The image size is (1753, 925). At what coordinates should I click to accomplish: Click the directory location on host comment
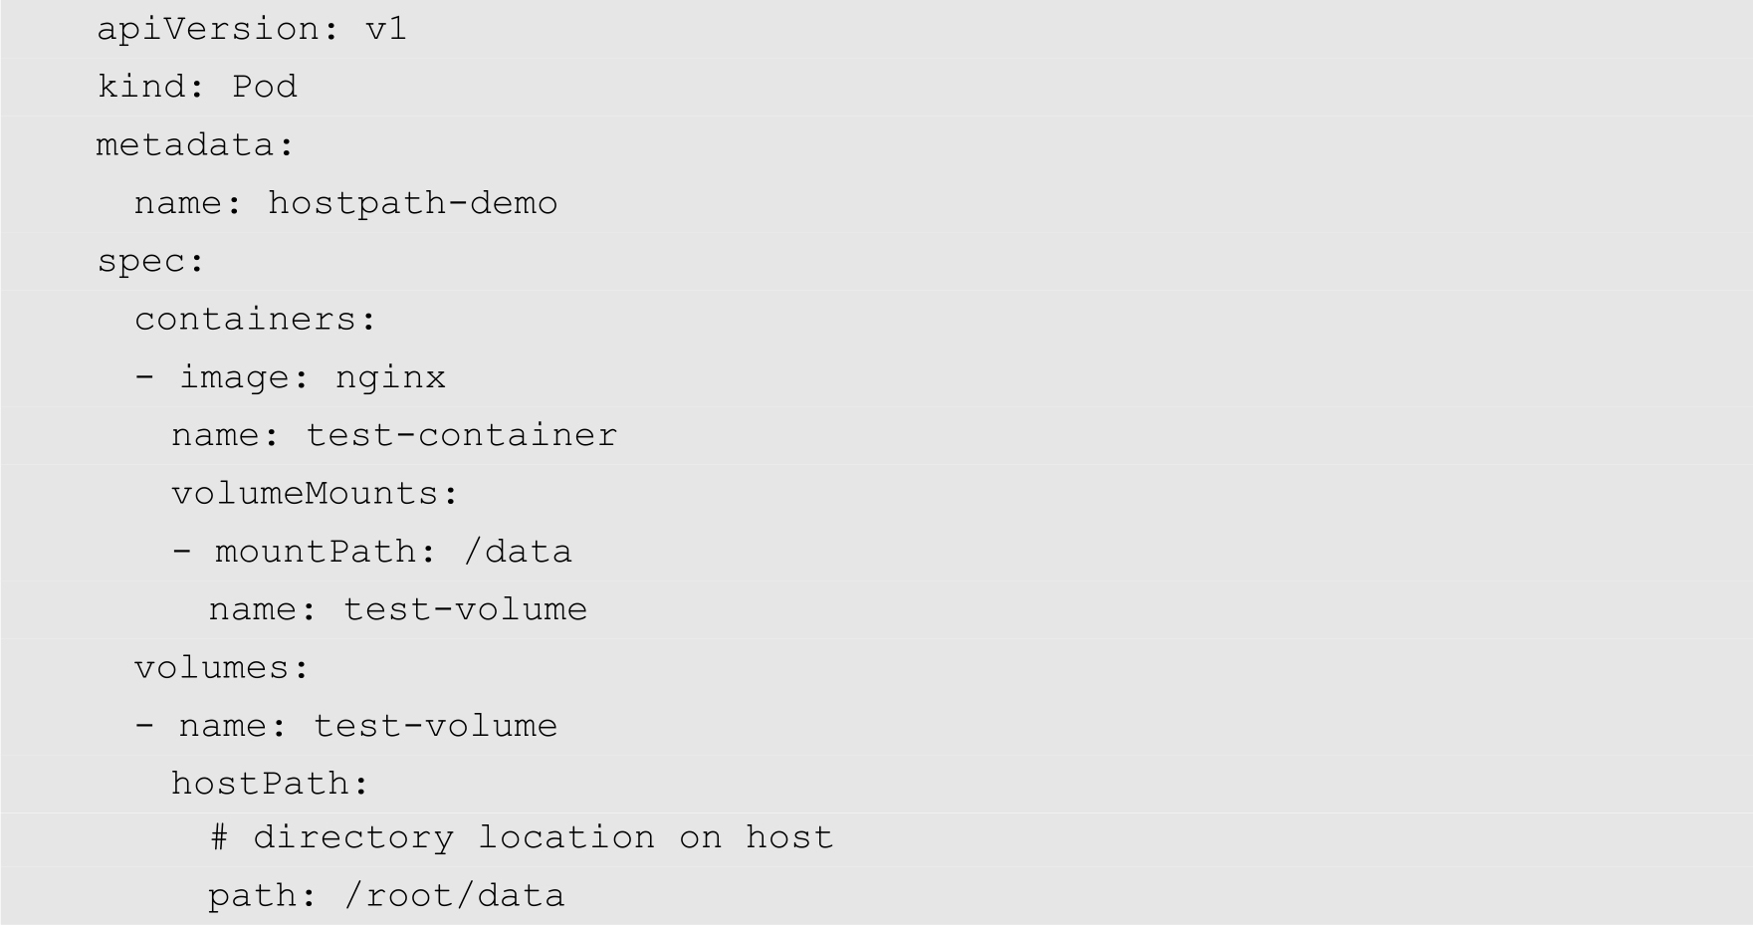543,837
